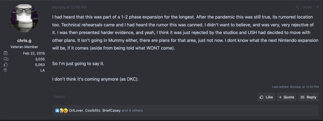Viewport: 323px width, 121px height.
Task: Like this post
Action: (x=266, y=97)
